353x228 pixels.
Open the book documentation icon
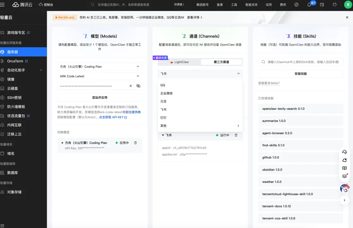[x=345, y=168]
